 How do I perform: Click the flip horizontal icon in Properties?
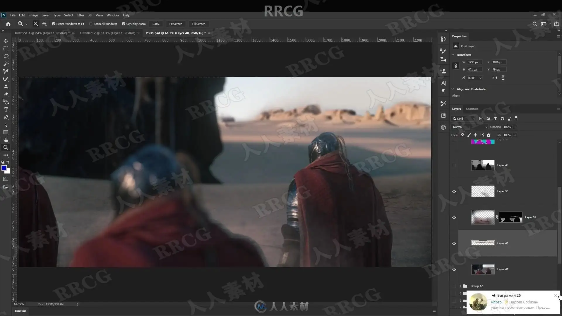(x=495, y=78)
